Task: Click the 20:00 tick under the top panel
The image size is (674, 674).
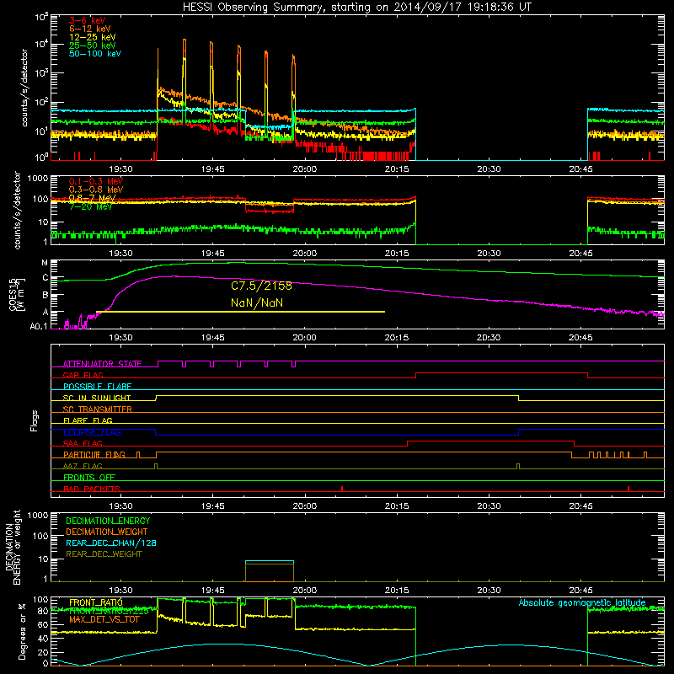Action: pyautogui.click(x=305, y=169)
